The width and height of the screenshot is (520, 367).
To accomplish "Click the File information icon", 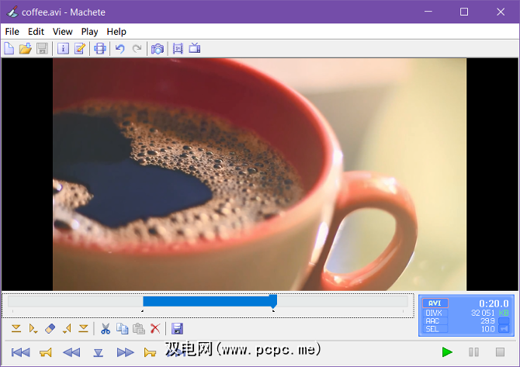I will (64, 49).
